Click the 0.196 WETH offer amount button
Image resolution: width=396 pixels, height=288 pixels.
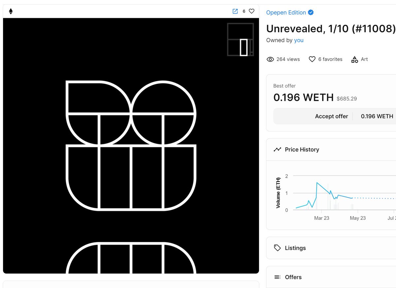point(377,116)
